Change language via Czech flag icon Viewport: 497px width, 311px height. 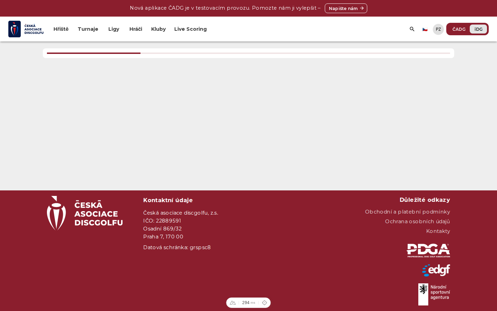pos(425,29)
